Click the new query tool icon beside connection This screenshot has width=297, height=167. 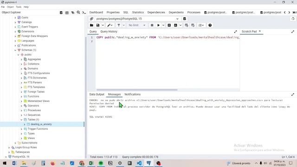[185, 19]
